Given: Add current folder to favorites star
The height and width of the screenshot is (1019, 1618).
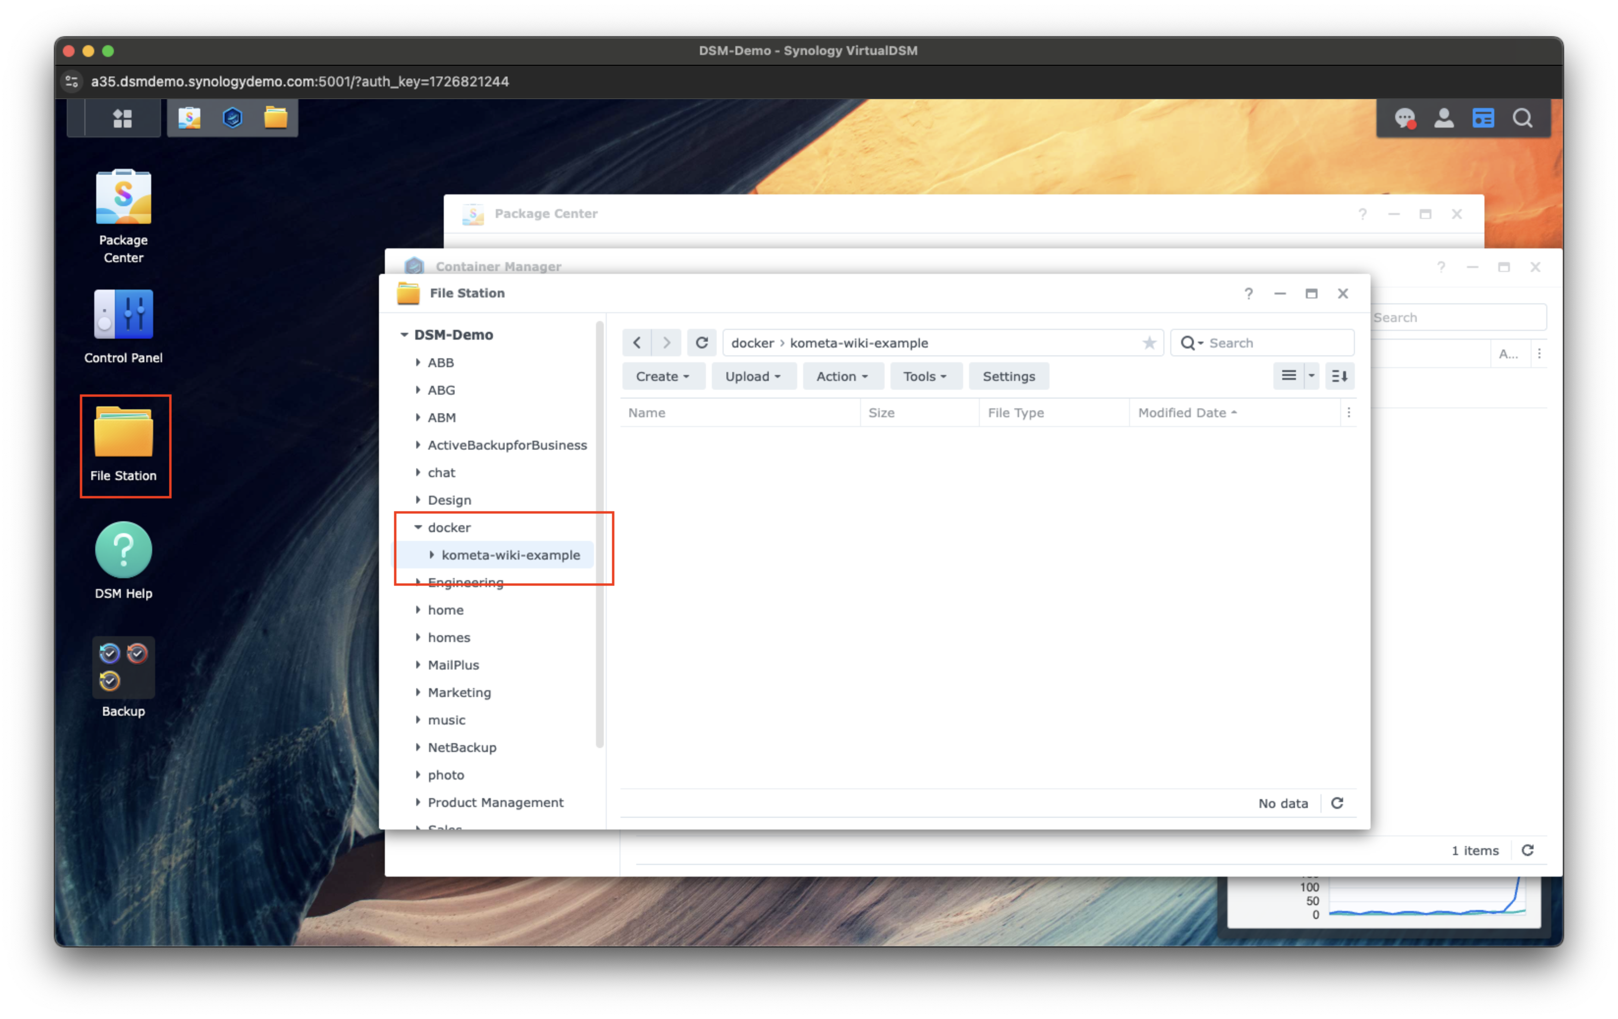Looking at the screenshot, I should (x=1149, y=343).
